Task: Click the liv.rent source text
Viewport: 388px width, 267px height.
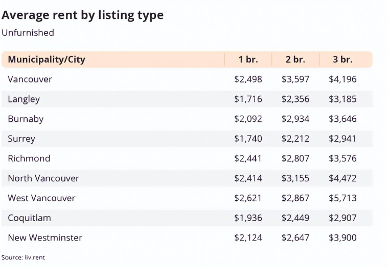Action: coord(35,257)
